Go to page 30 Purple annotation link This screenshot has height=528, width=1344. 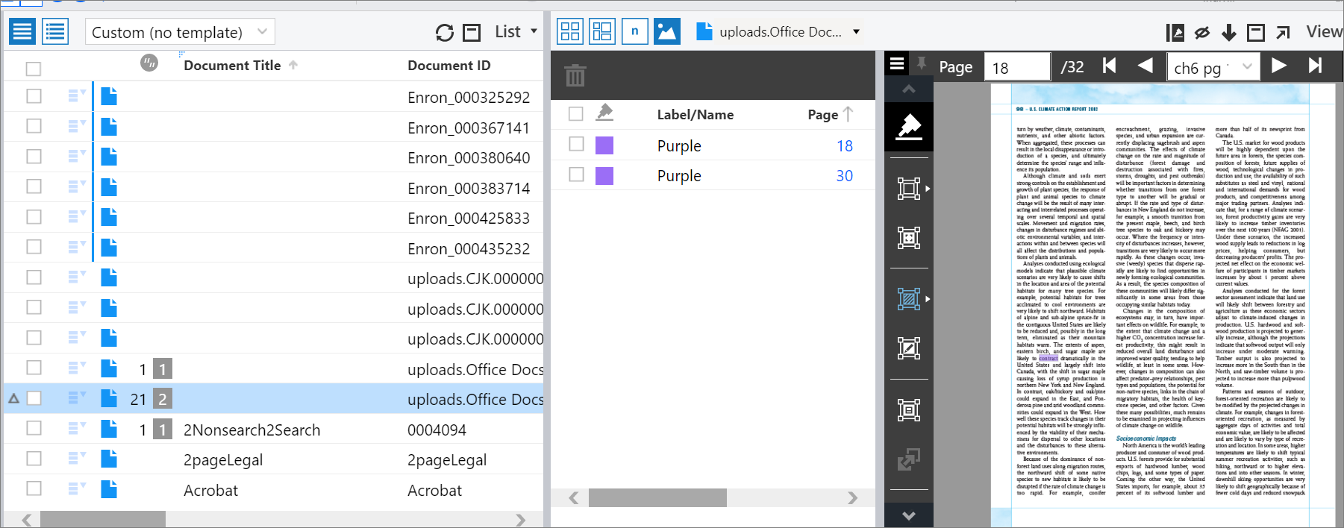(844, 176)
